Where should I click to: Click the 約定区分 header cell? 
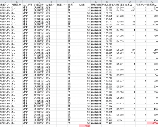click(x=39, y=5)
